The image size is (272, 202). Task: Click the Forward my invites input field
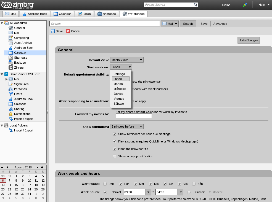pyautogui.click(x=134, y=116)
